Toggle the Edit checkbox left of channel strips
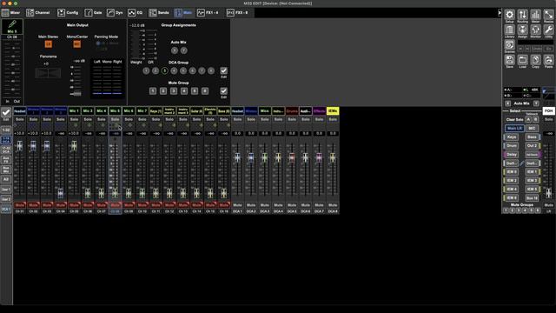Image resolution: width=556 pixels, height=313 pixels. click(6, 112)
